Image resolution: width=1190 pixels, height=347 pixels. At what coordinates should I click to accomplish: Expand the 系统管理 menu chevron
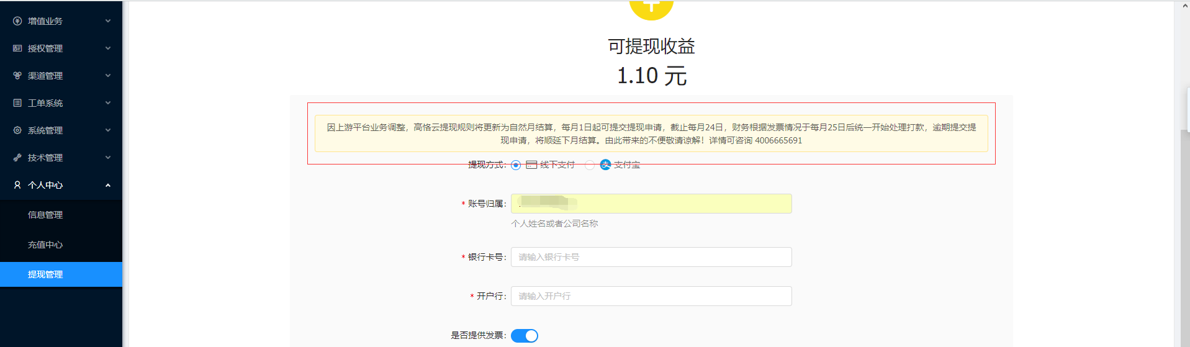point(108,130)
